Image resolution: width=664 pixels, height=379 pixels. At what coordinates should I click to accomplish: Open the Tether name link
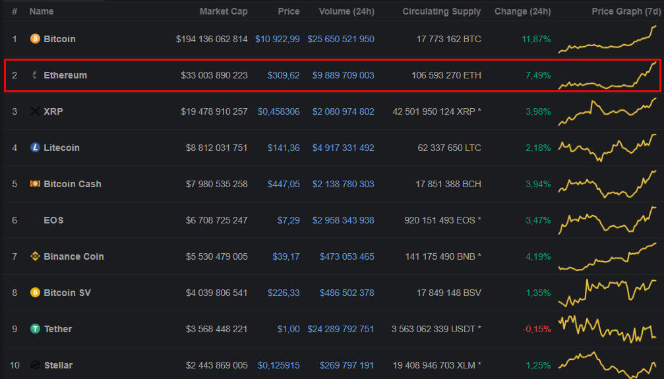tap(58, 329)
